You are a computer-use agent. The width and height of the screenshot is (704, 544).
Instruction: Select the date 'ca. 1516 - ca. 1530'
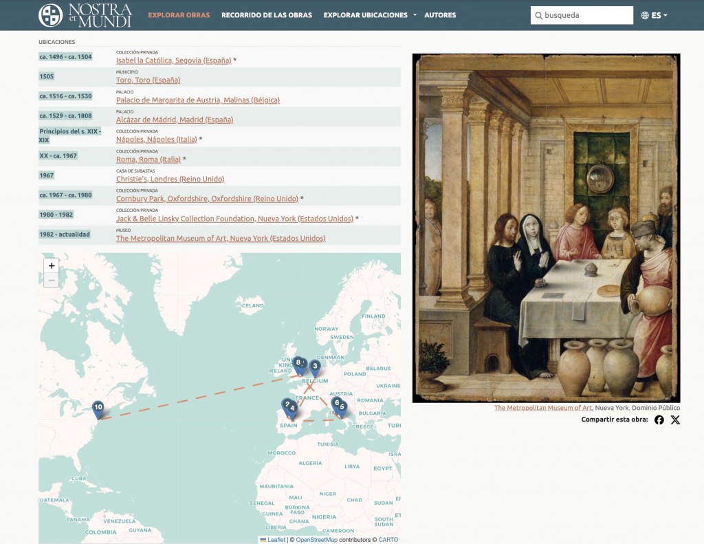(65, 96)
